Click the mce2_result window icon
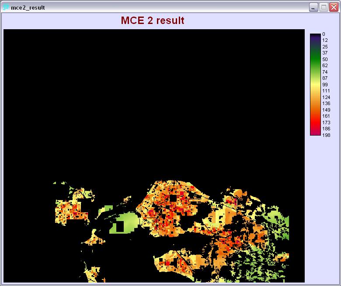Viewport: 341px width, 286px height. (x=6, y=7)
